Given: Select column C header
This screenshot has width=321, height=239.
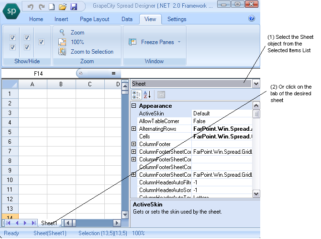Looking at the screenshot, I should coord(89,84).
